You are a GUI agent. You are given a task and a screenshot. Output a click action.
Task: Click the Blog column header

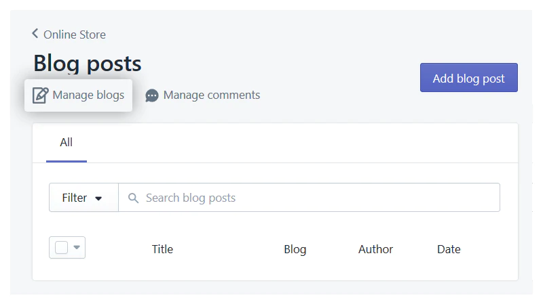295,249
